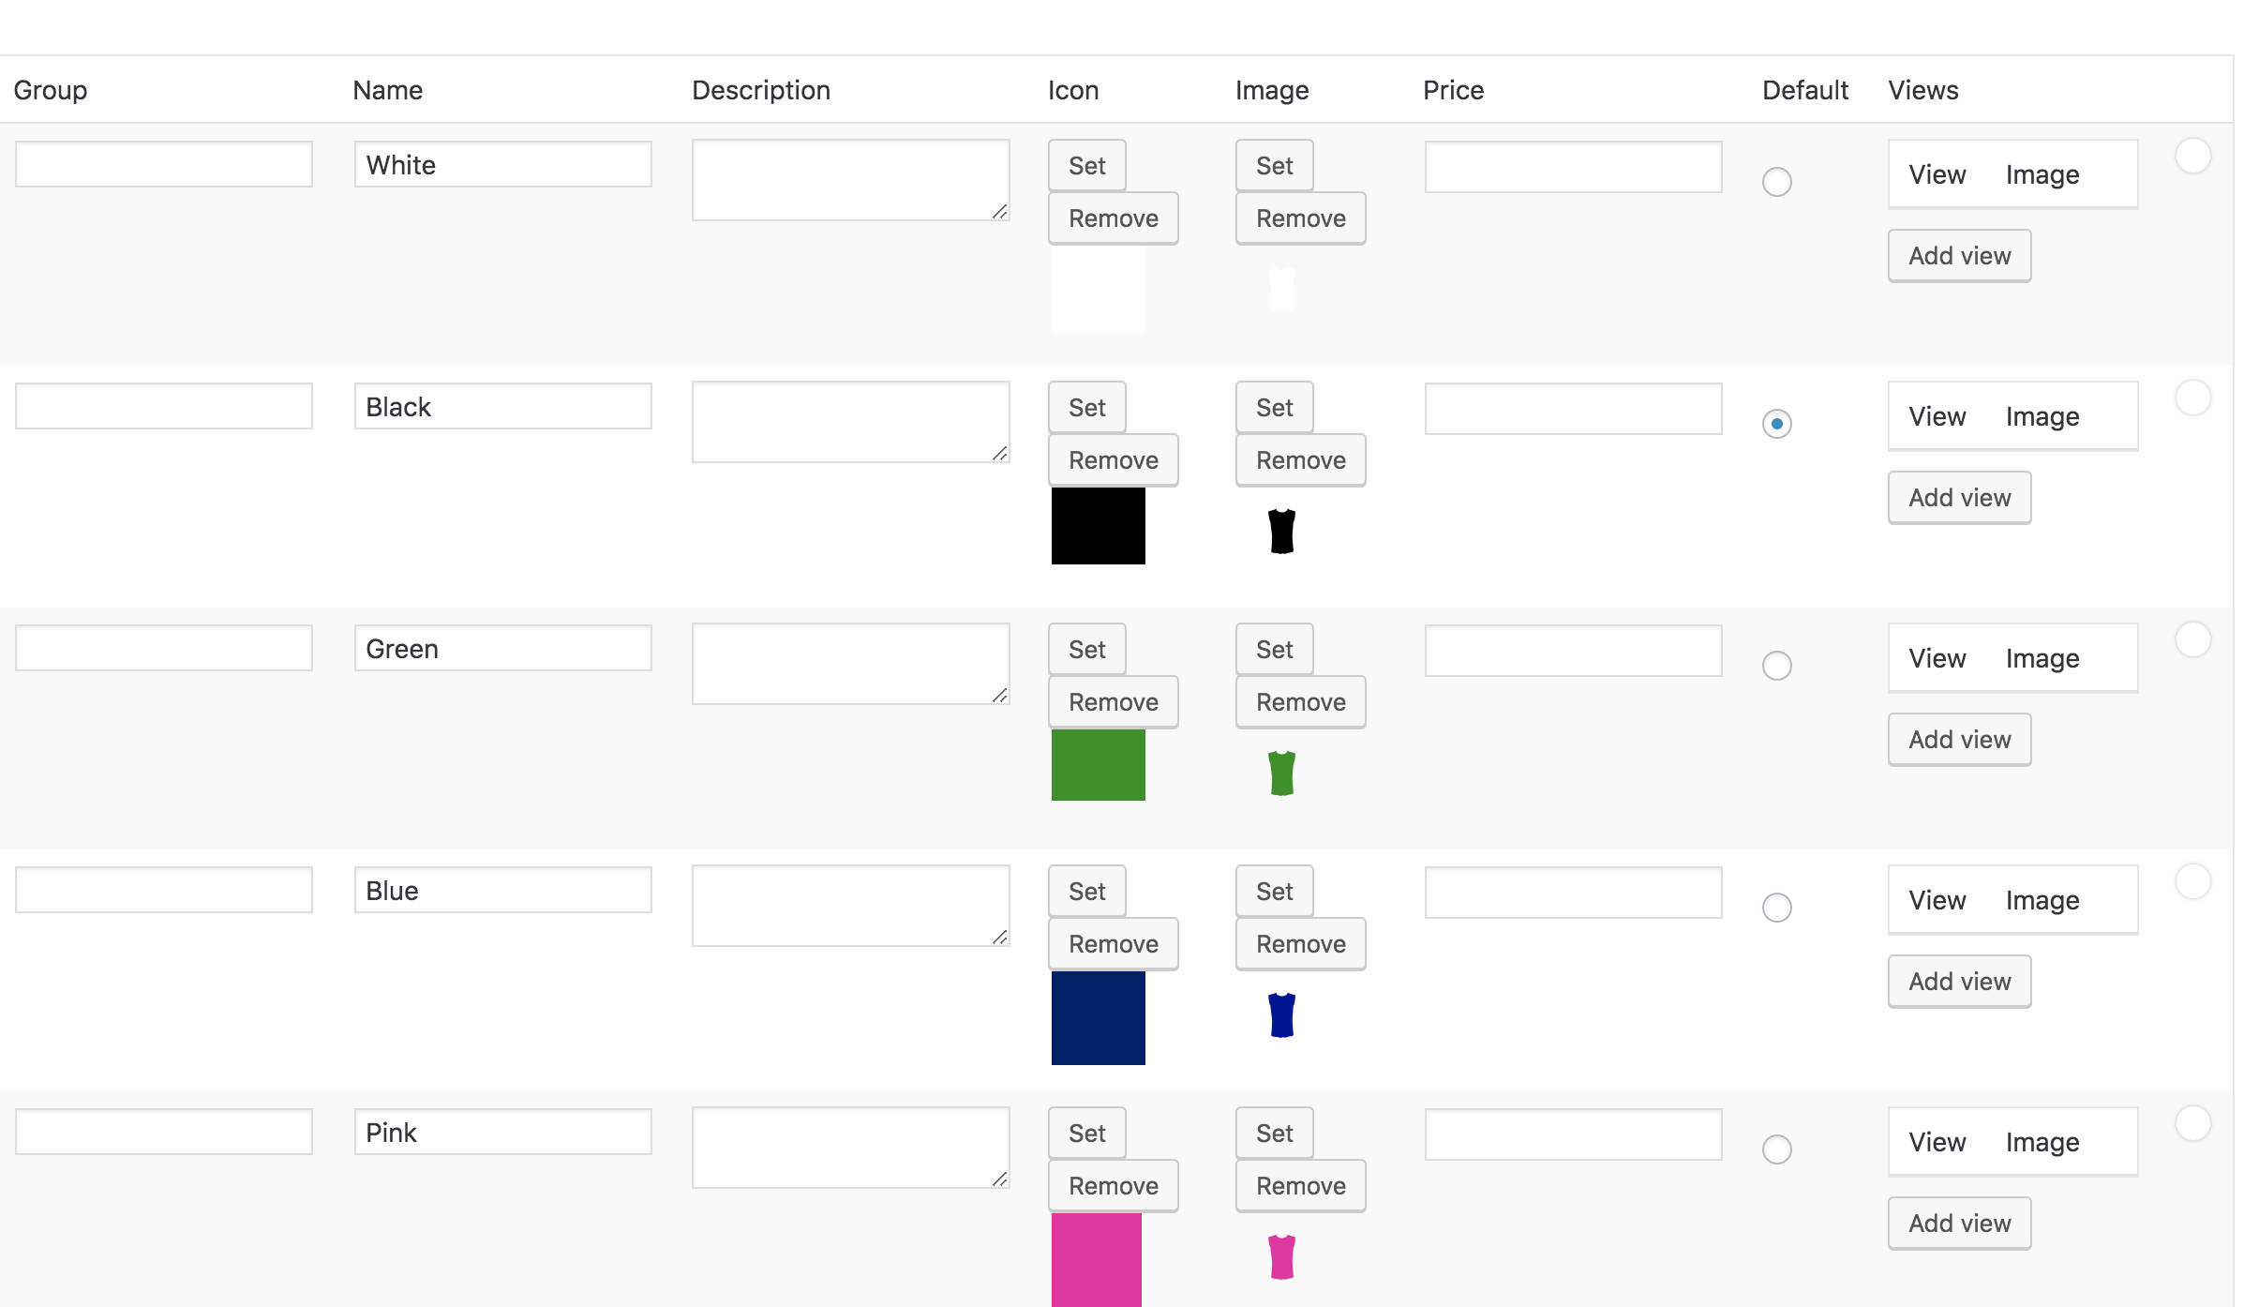The width and height of the screenshot is (2259, 1307).
Task: Click the black icon color swatch
Action: click(1098, 526)
